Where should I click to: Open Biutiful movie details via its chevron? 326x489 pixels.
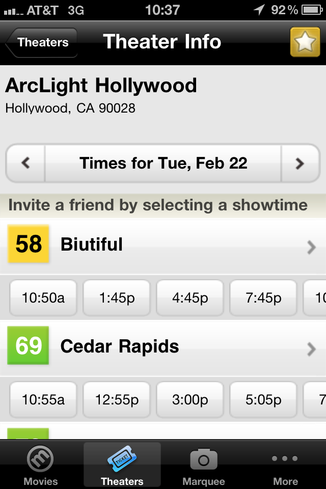(311, 248)
